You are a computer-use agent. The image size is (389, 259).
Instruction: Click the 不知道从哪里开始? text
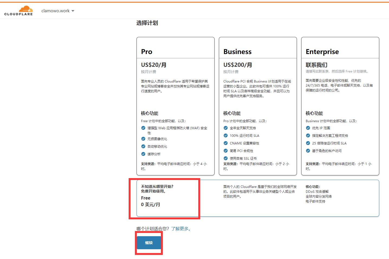[x=157, y=187]
